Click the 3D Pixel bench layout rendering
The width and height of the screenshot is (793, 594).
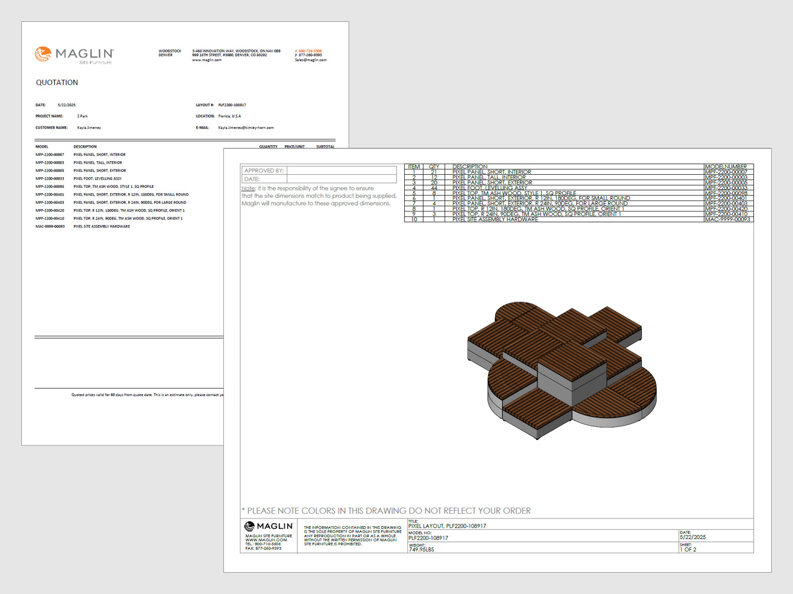click(x=561, y=370)
